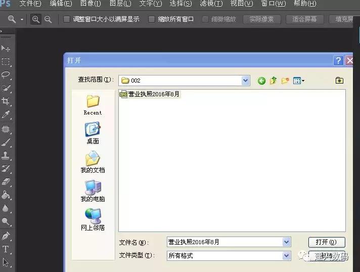The width and height of the screenshot is (360, 272).
Task: Open 我的电脑 in places bar
Action: 93,191
